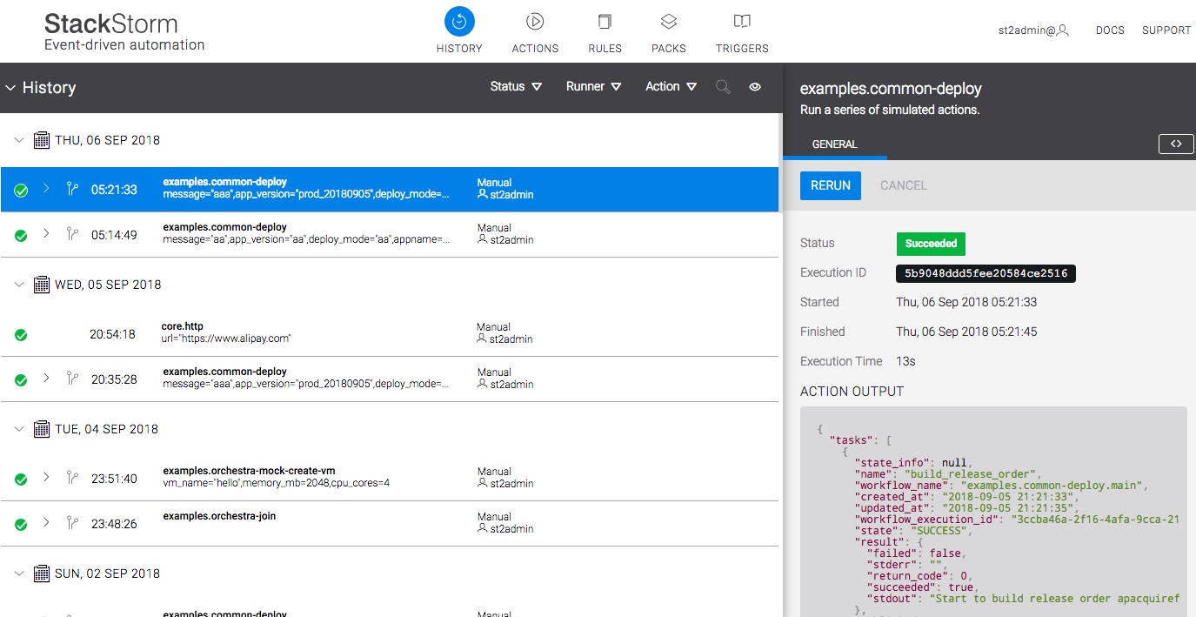This screenshot has width=1196, height=617.
Task: Open the Runner filter dropdown
Action: point(592,86)
